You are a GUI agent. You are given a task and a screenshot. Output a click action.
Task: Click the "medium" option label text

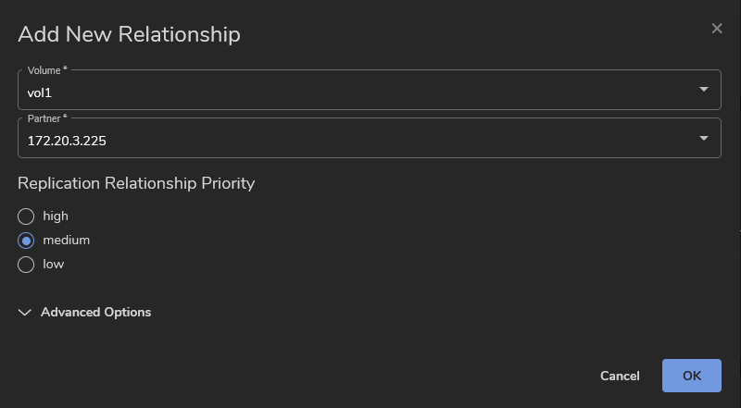tap(67, 241)
